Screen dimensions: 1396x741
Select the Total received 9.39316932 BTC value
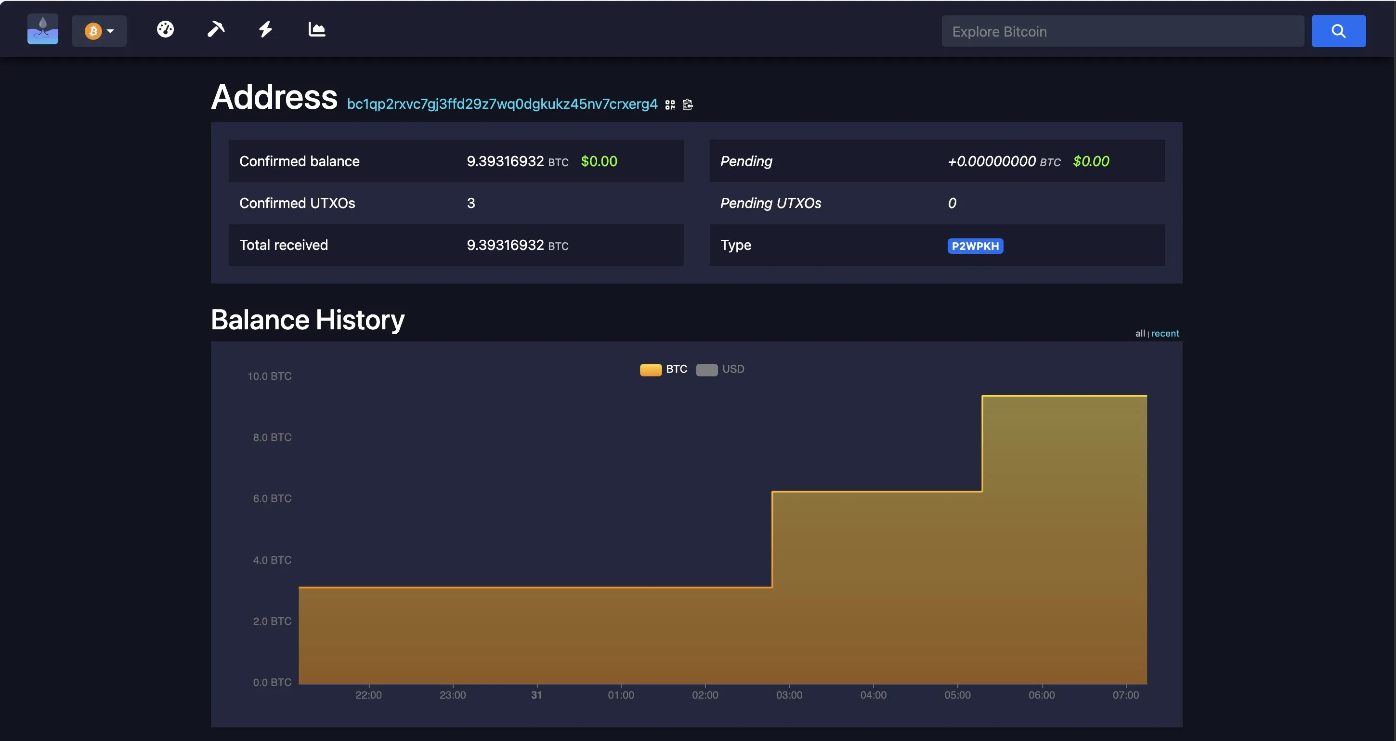pyautogui.click(x=518, y=246)
